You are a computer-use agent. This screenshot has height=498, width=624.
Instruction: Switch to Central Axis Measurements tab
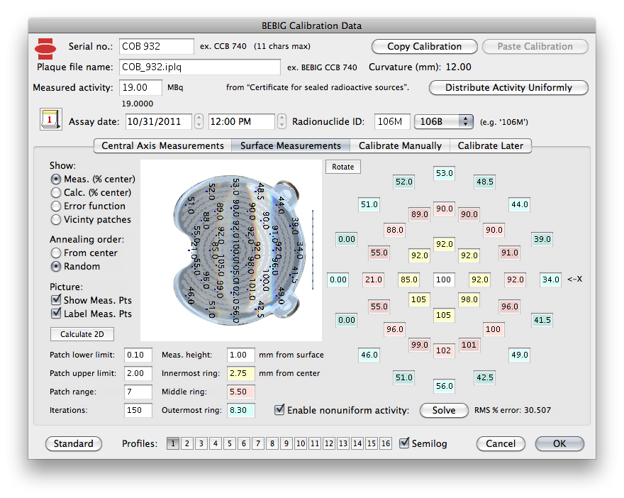pos(162,145)
